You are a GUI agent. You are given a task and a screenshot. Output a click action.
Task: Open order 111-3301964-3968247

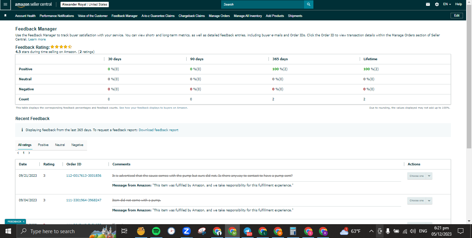tap(84, 200)
